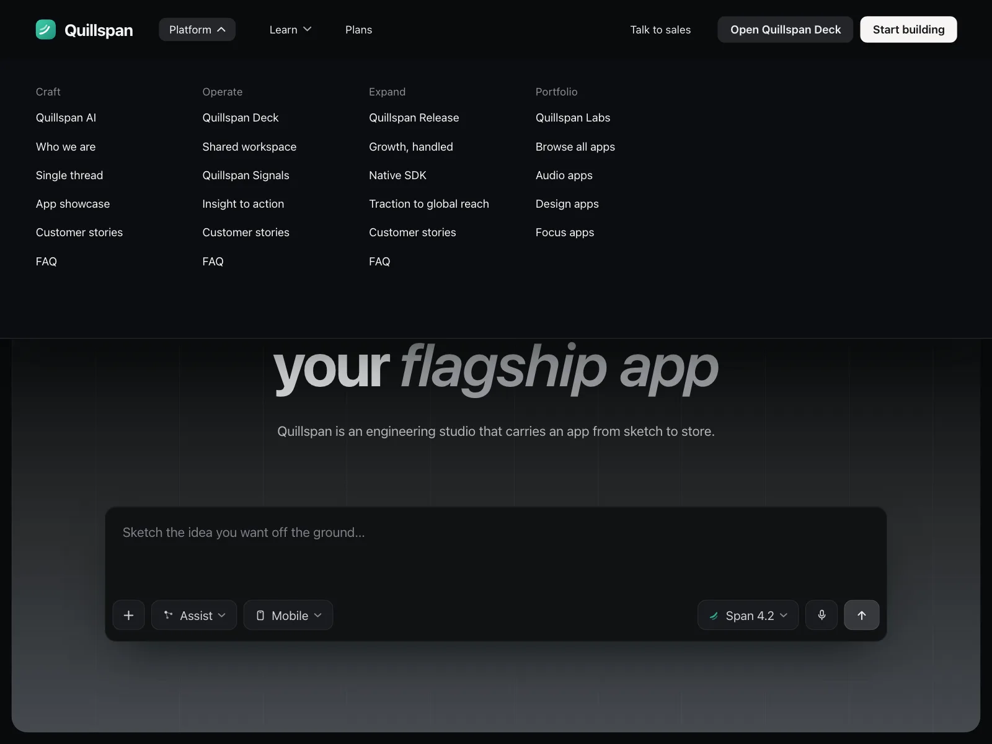The height and width of the screenshot is (744, 992).
Task: Click the Quillspan wordmark
Action: tap(99, 30)
